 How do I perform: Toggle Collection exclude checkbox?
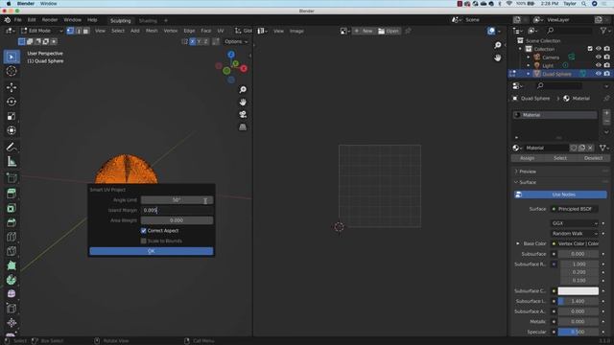[x=590, y=49]
